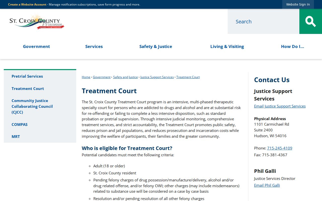The width and height of the screenshot is (322, 201).
Task: Call phone number 715-245-4109 link
Action: point(280,148)
